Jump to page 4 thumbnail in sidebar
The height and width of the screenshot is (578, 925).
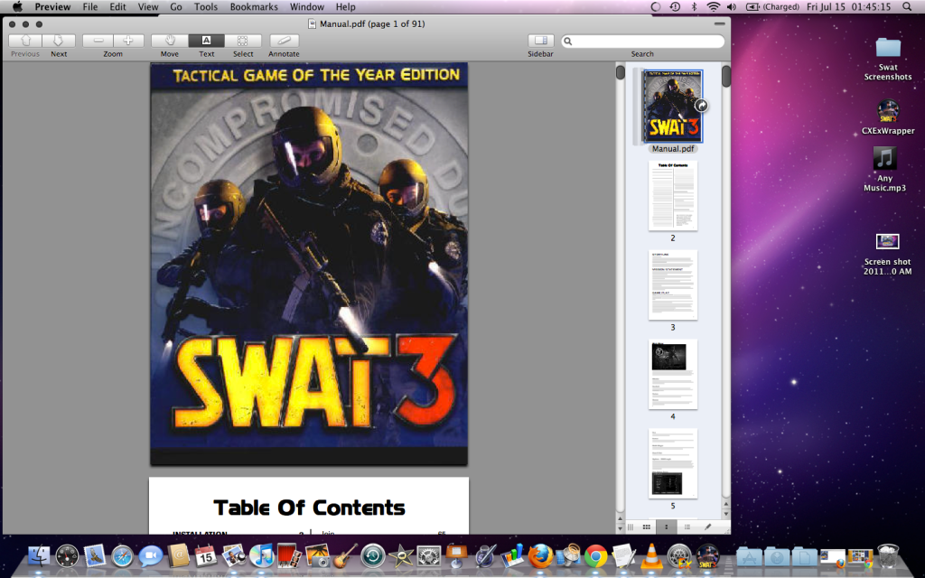pyautogui.click(x=672, y=374)
